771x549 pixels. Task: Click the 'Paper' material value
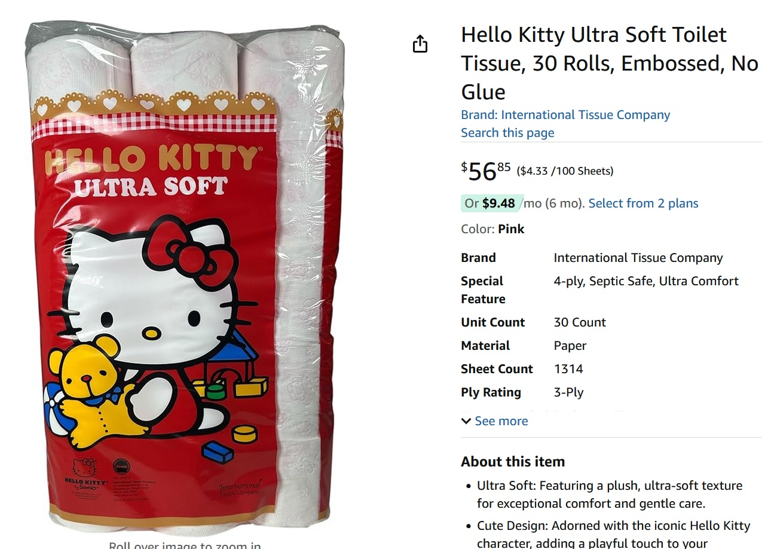coord(570,346)
